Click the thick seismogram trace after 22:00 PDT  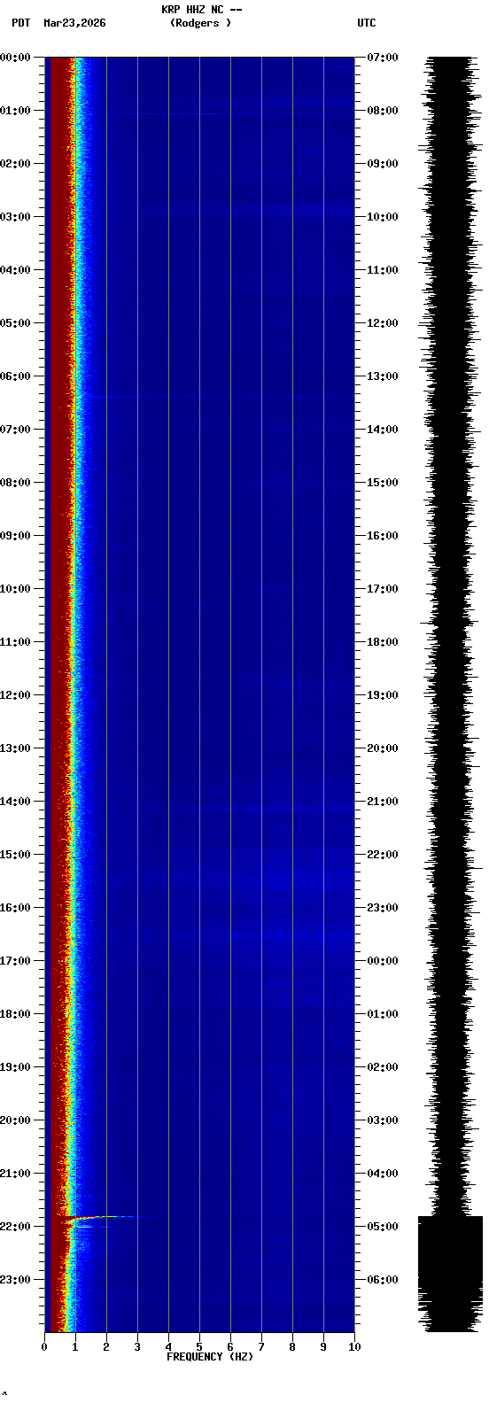450,1274
